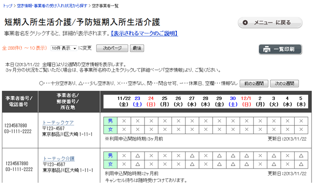Click トーテックケア phone 03-1111-2222

coord(18,131)
